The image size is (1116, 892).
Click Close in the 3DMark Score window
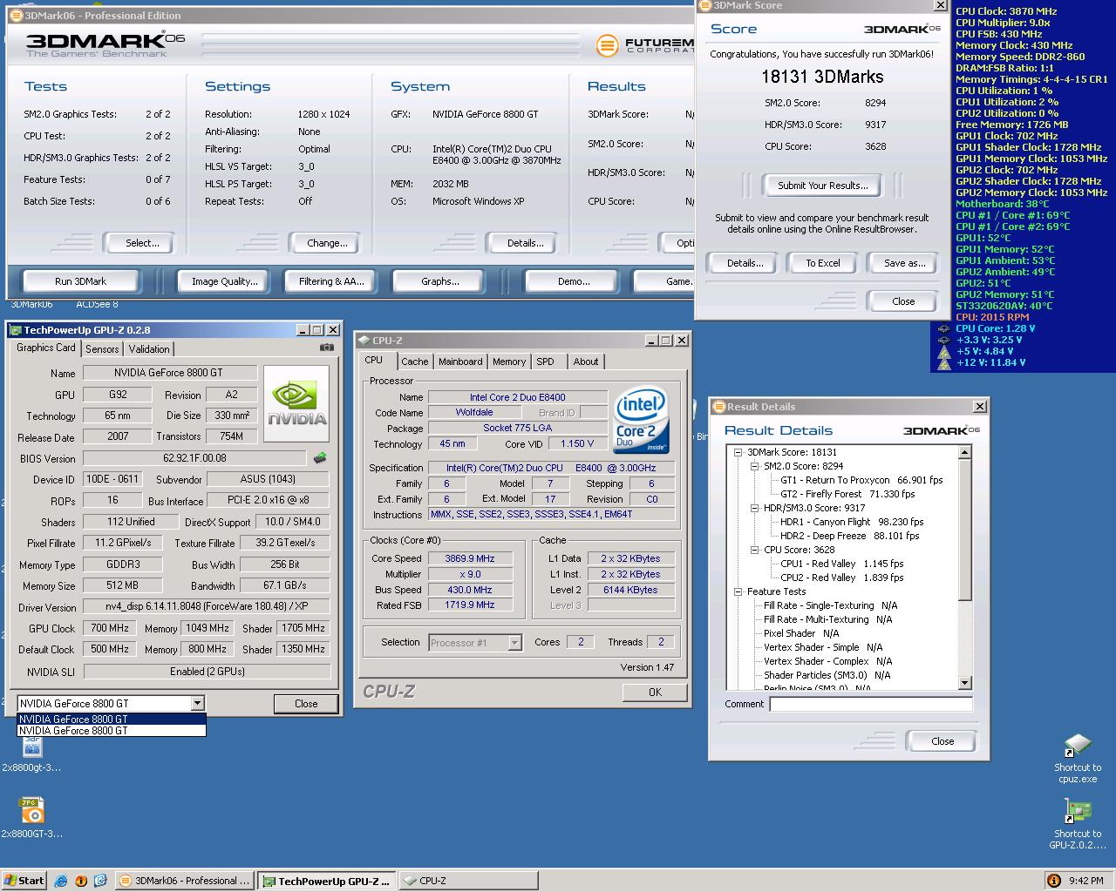(903, 301)
